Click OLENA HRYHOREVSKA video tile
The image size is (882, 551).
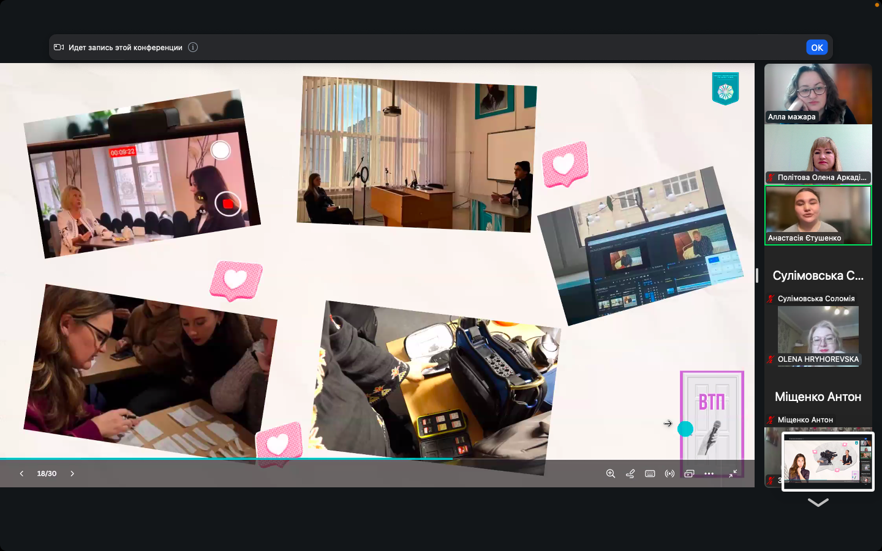pyautogui.click(x=818, y=335)
